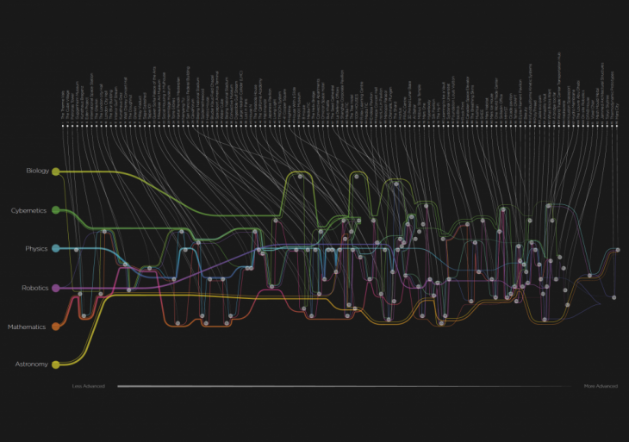The image size is (629, 442).
Task: Click the green Cybernetics circle node
Action: tap(56, 209)
